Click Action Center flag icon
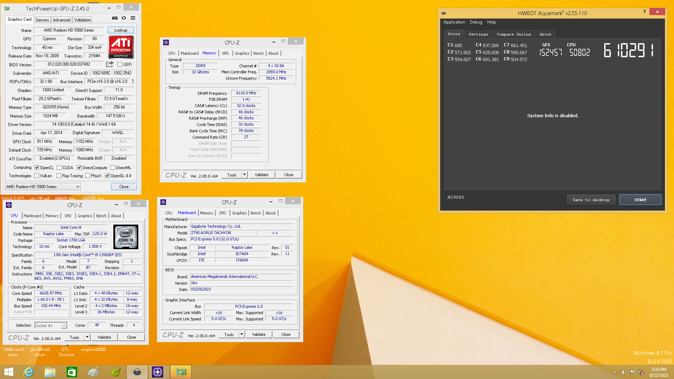The height and width of the screenshot is (379, 674). tap(633, 372)
